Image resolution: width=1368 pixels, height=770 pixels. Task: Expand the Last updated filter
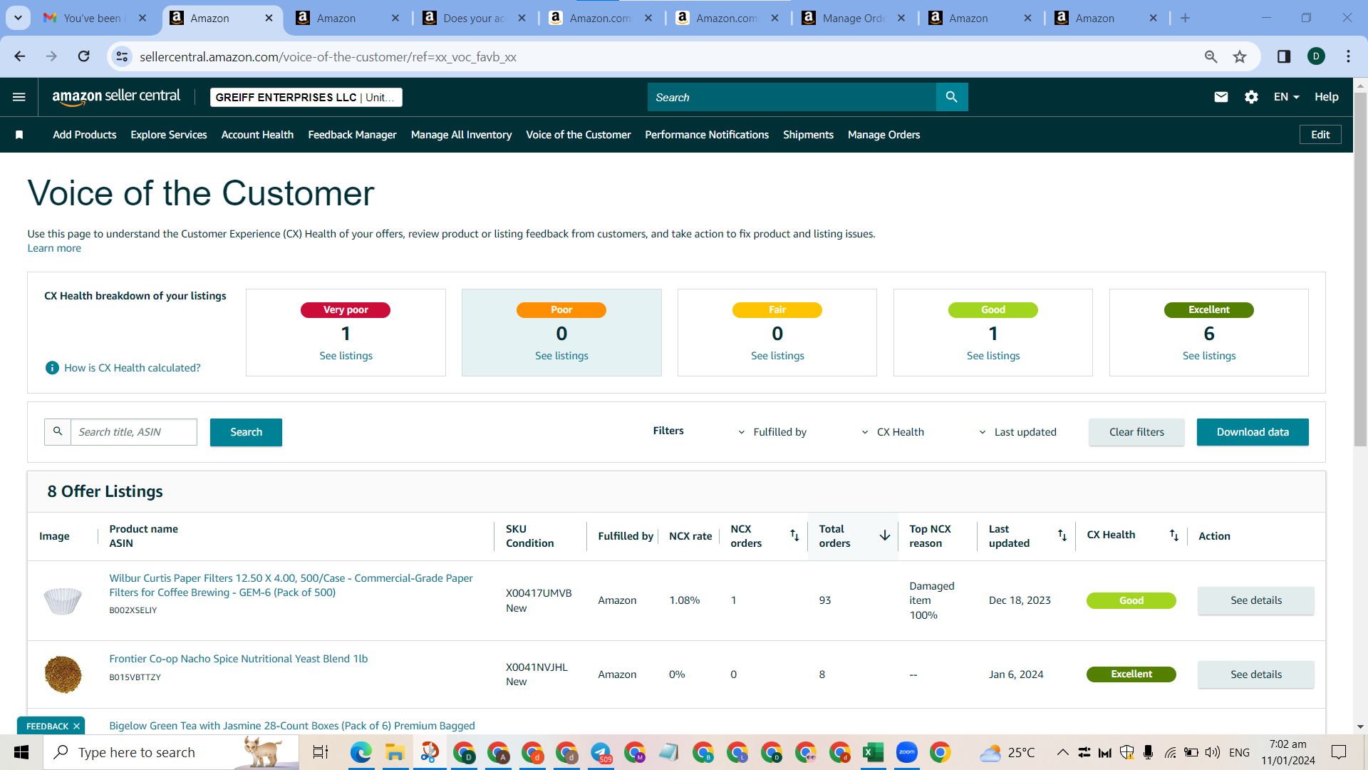1017,432
